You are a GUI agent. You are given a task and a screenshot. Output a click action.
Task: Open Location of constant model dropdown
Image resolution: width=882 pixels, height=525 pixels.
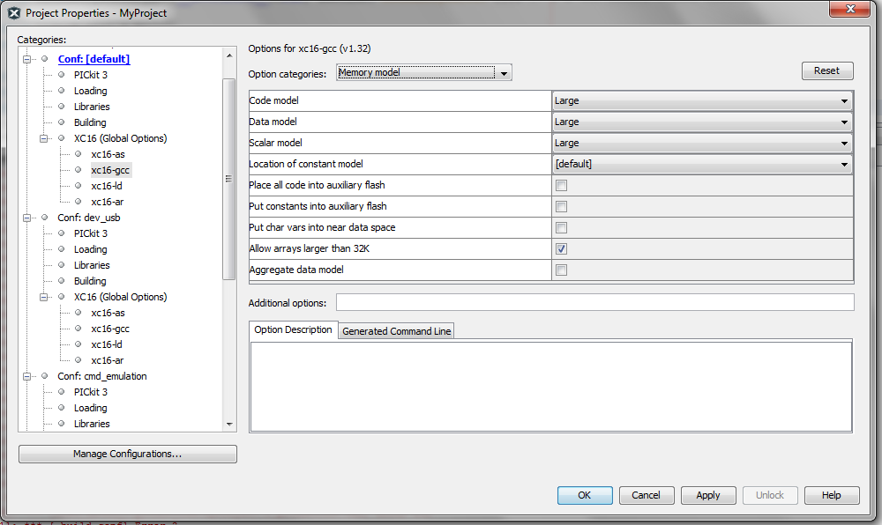pos(702,164)
